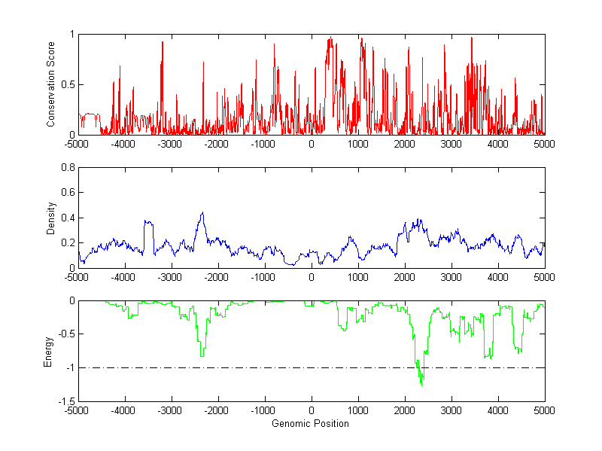
Task: Click the lowest green dip in Energy plot
Action: tap(421, 385)
